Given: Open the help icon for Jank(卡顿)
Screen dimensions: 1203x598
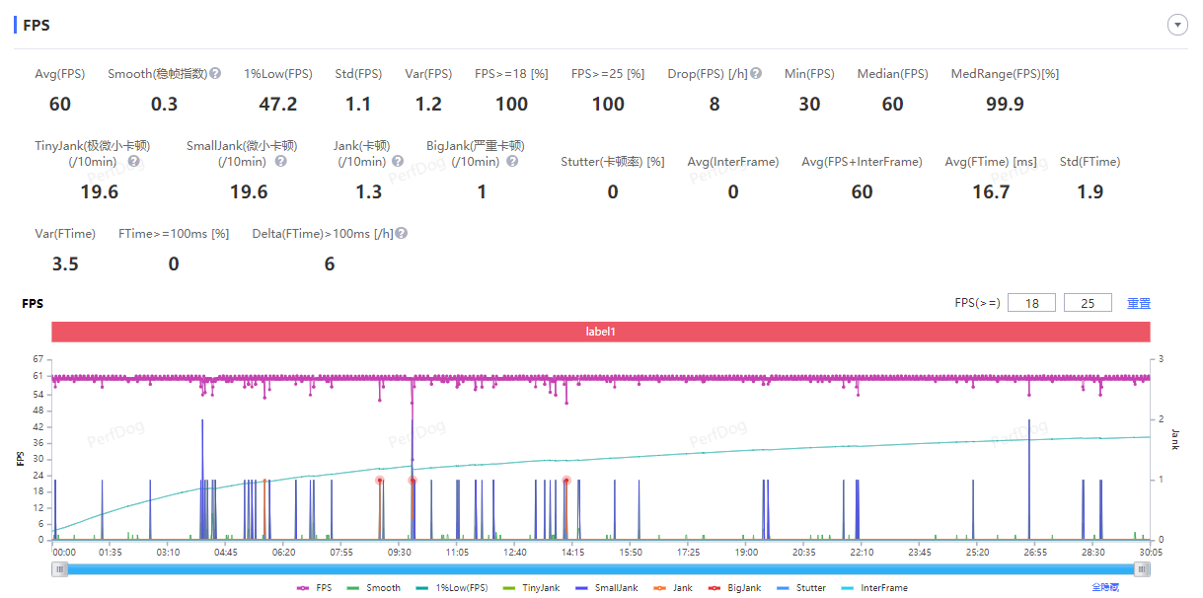Looking at the screenshot, I should coord(398,162).
